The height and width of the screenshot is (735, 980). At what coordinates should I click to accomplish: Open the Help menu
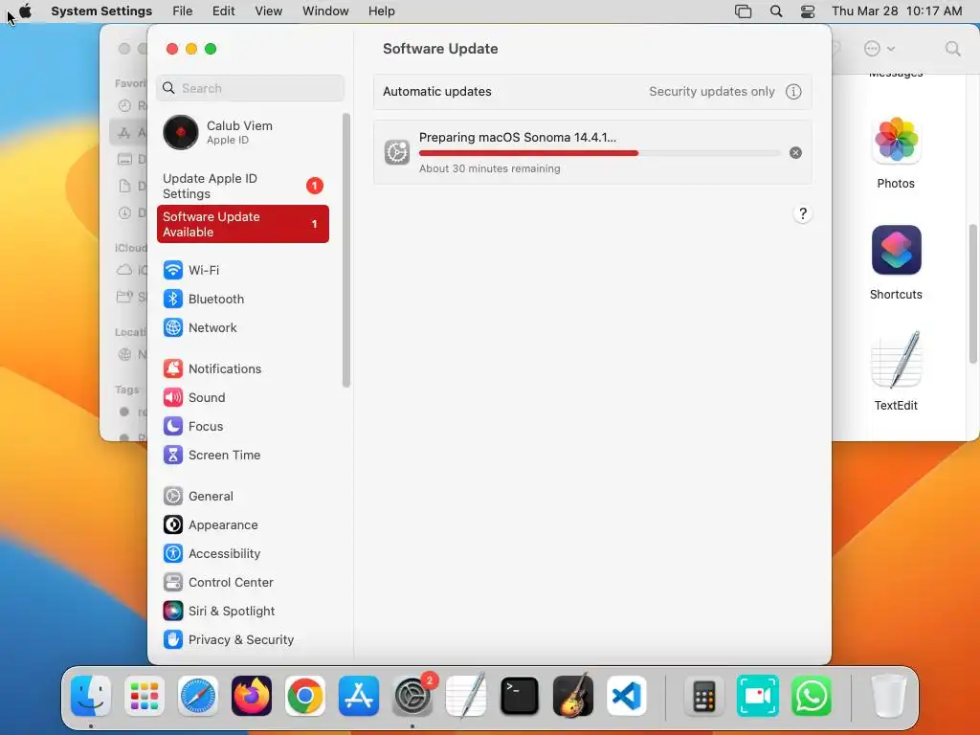coord(381,11)
